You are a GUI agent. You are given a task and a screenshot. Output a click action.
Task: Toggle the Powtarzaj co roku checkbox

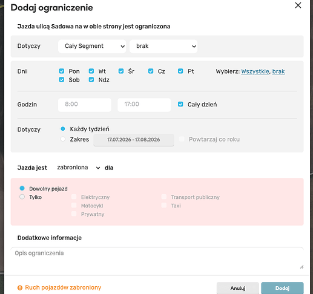pos(182,139)
